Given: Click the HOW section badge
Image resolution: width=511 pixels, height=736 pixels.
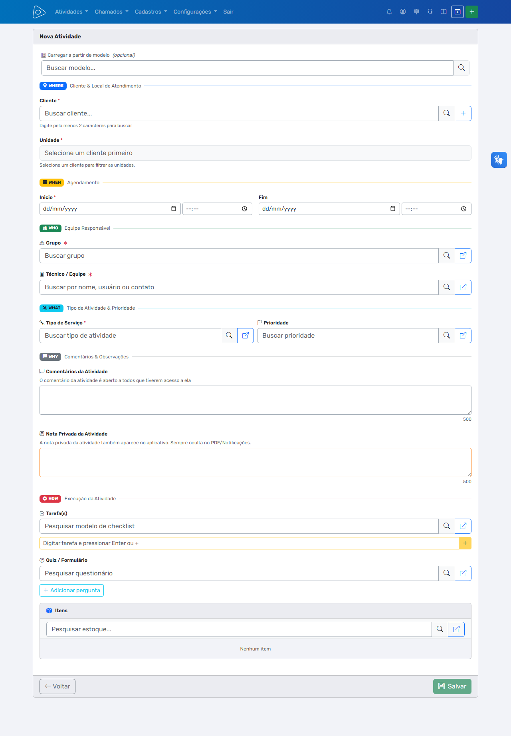Looking at the screenshot, I should pos(50,499).
